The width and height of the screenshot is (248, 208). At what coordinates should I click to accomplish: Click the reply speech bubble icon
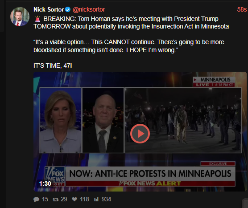36,200
